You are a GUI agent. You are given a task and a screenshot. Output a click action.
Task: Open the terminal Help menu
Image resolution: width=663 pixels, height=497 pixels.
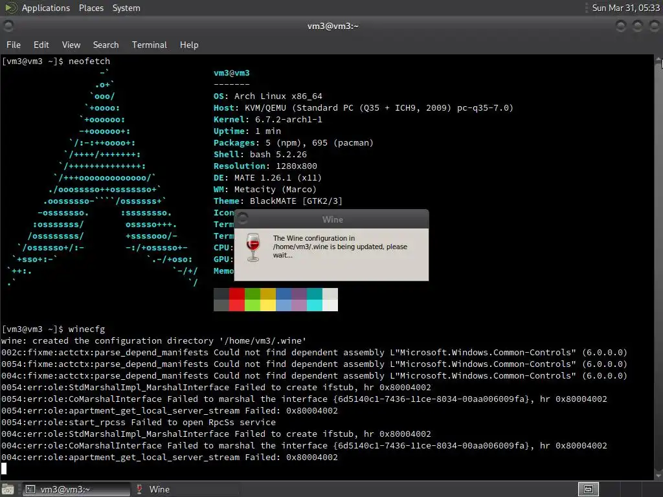189,45
